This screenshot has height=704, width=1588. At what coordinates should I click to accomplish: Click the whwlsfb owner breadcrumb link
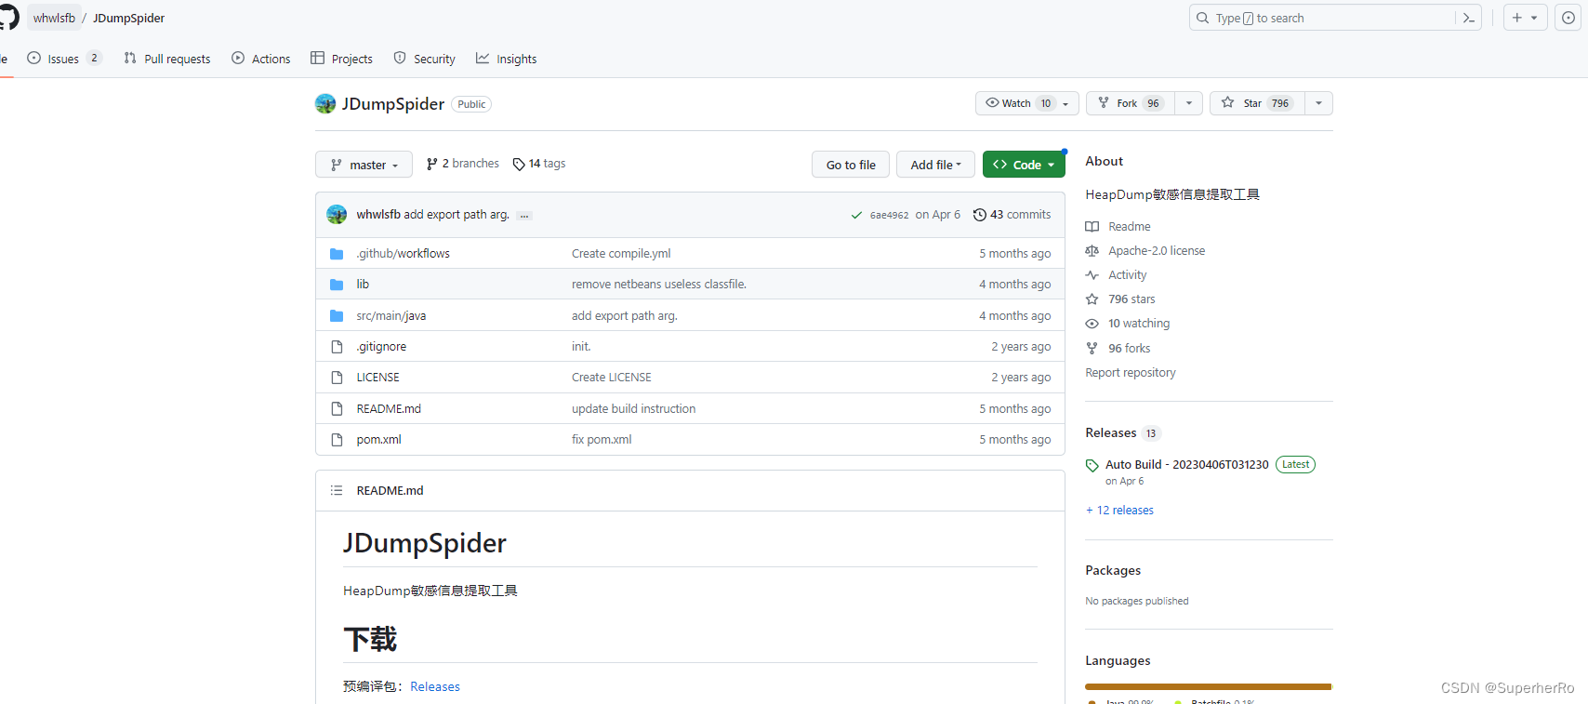click(x=54, y=18)
